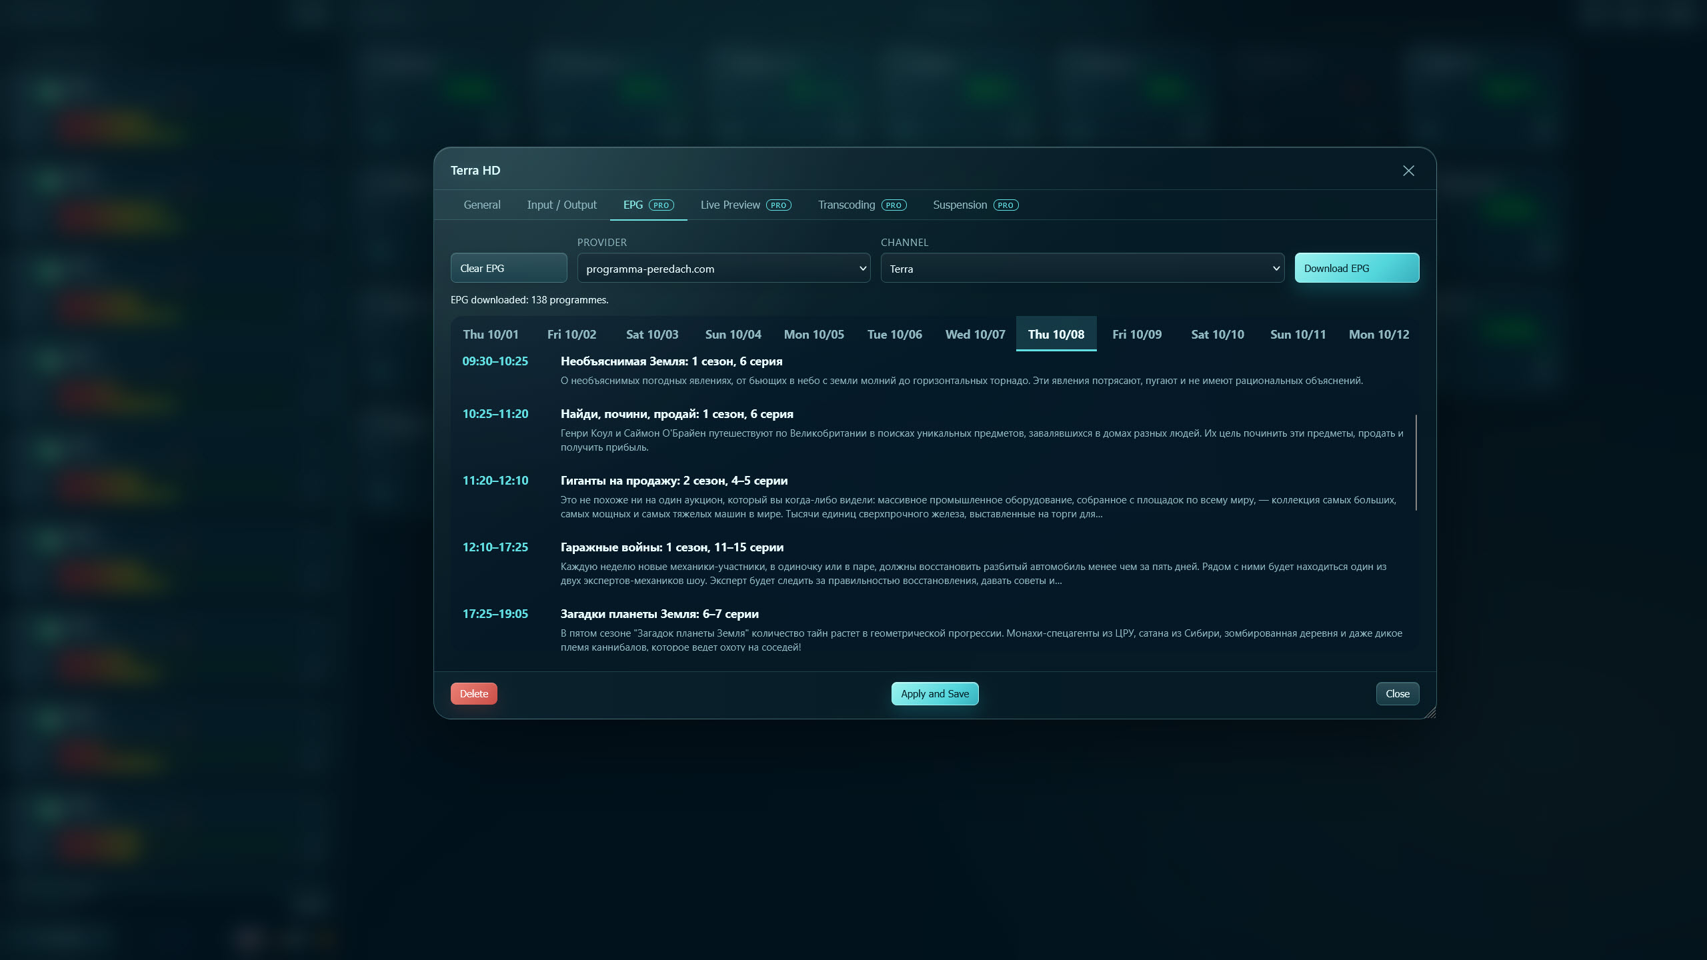Click the 17:25–19:05 programme time
Viewport: 1707px width, 960px height.
495,614
